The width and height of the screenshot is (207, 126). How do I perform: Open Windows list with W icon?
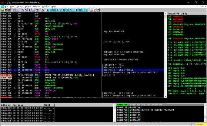point(61,10)
